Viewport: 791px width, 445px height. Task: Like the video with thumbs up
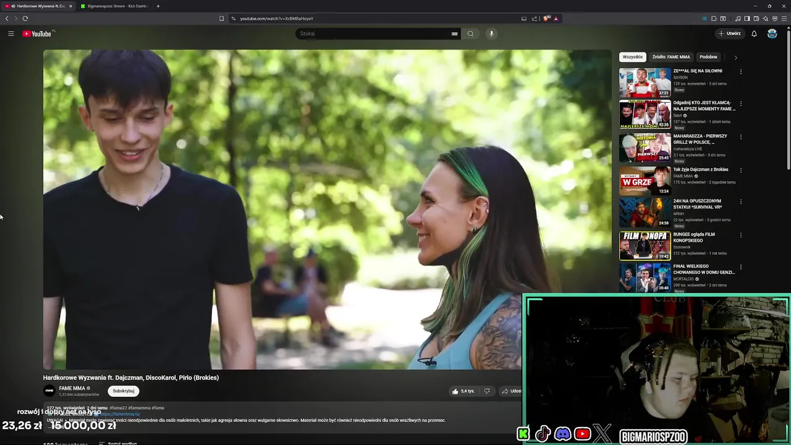463,391
